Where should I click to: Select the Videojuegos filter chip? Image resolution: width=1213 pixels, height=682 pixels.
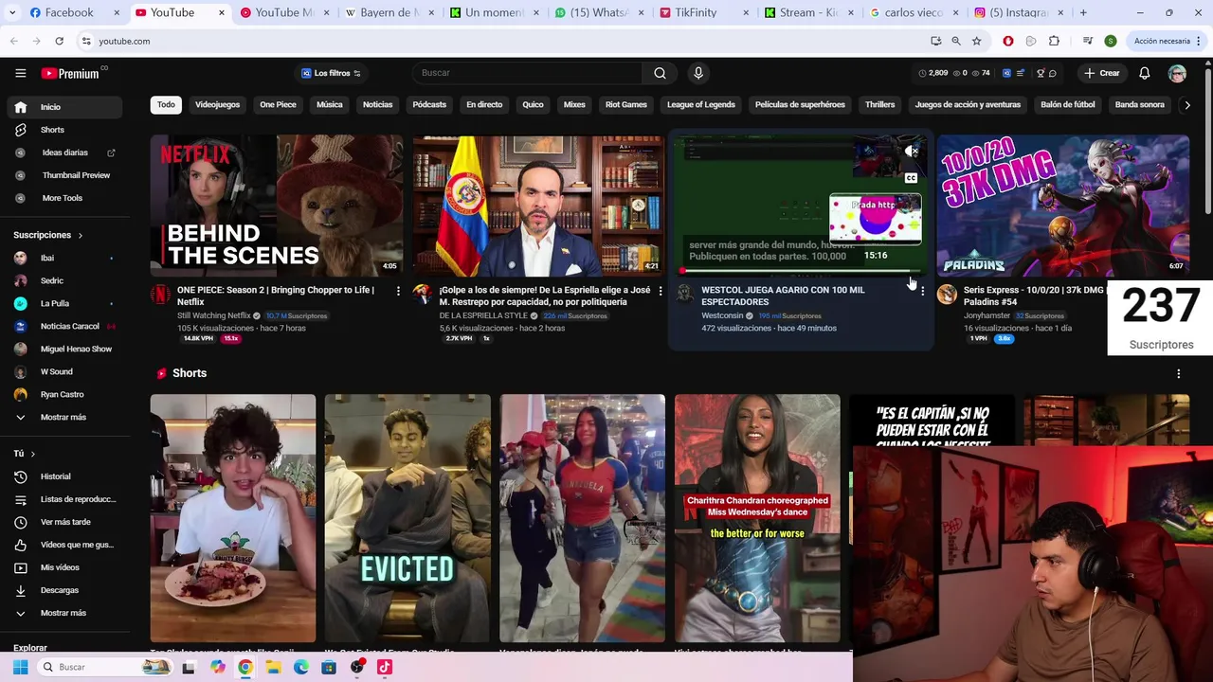tap(217, 104)
